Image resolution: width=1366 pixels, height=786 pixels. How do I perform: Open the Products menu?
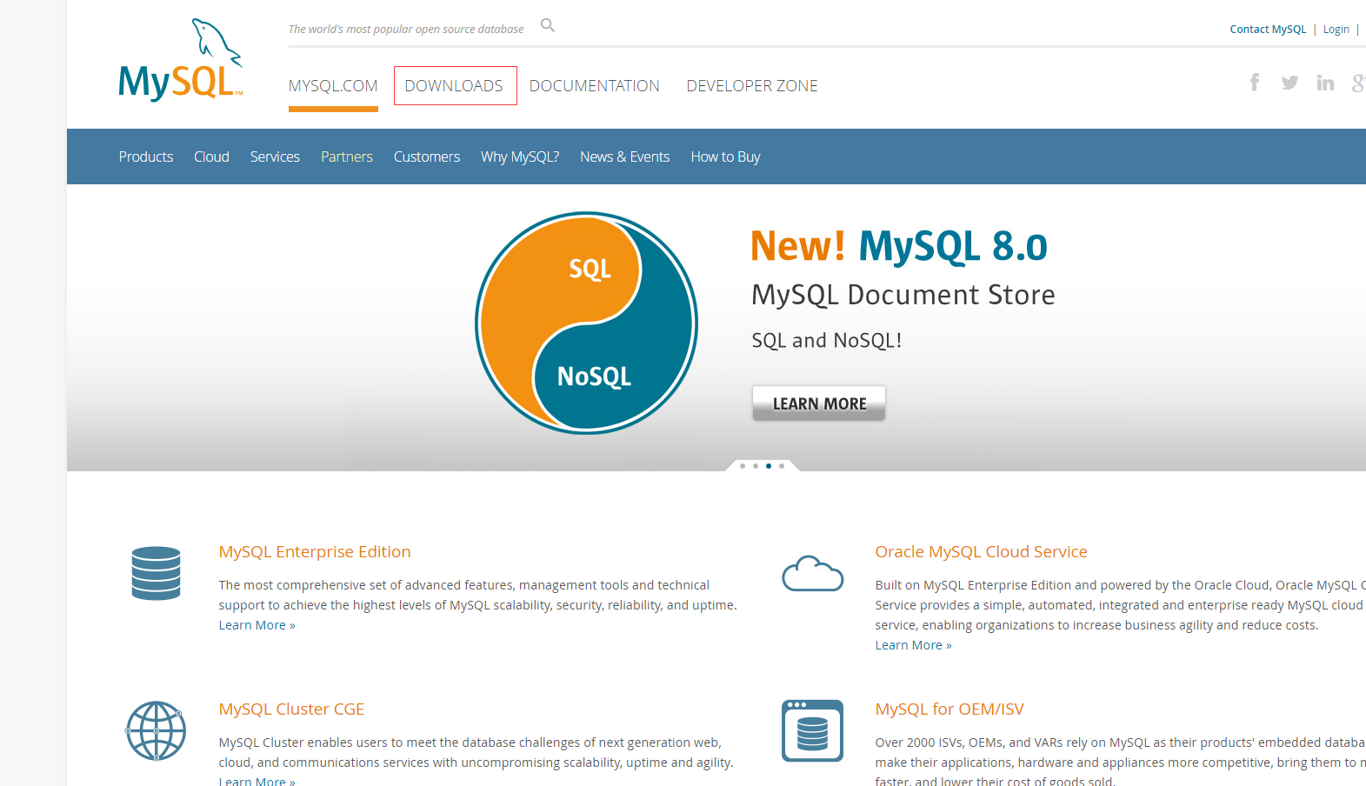146,157
